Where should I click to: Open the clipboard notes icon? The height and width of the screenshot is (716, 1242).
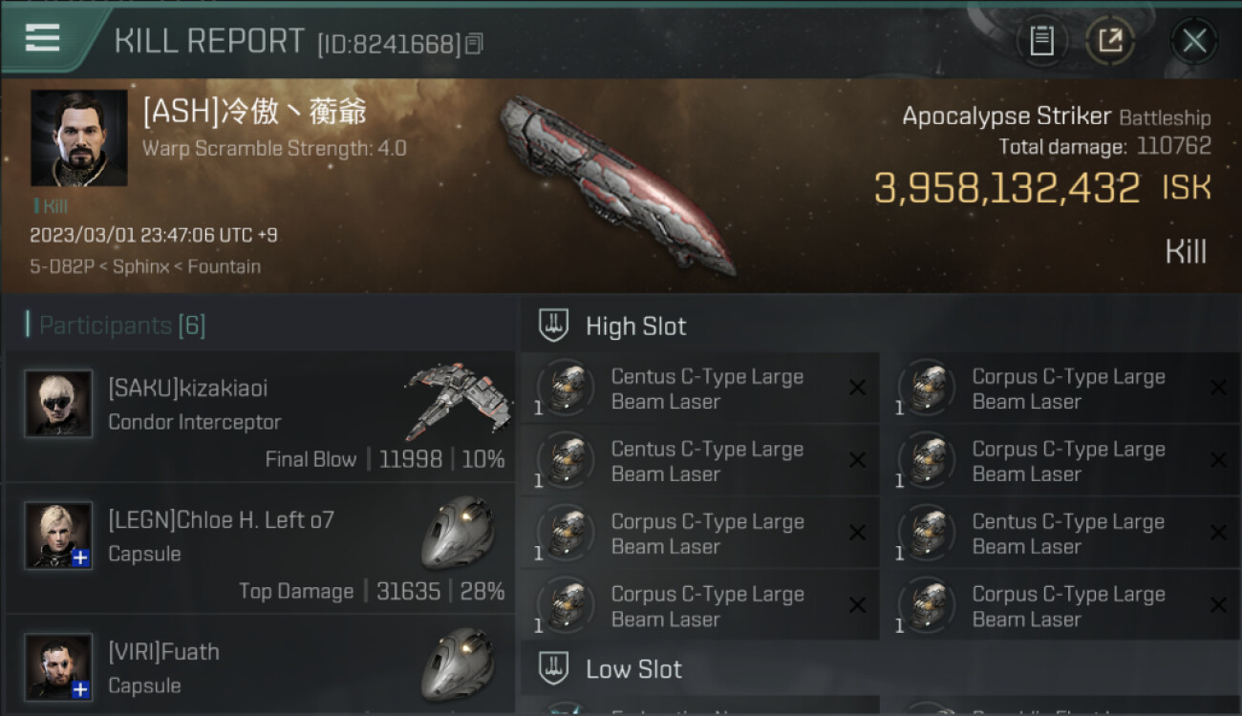tap(1041, 41)
